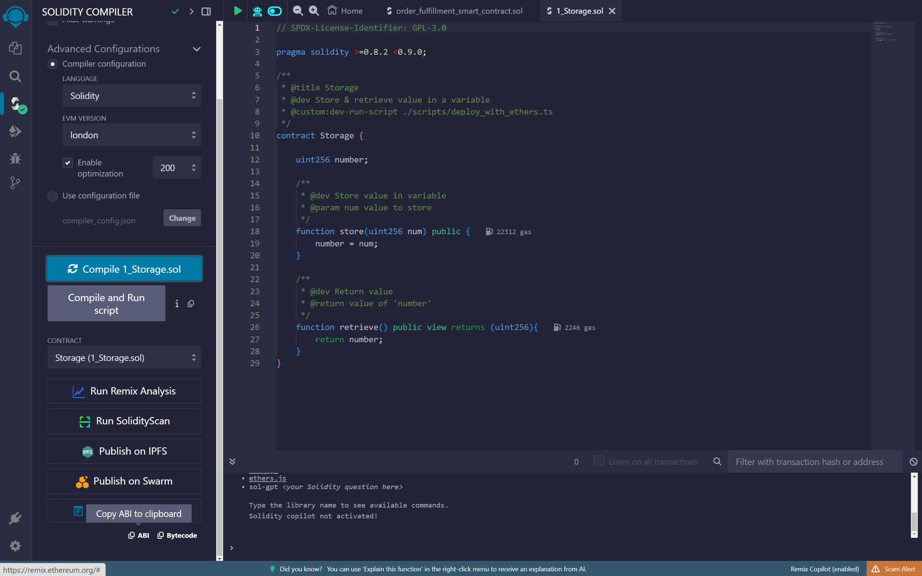The height and width of the screenshot is (576, 922).
Task: Click Remix Copilot (enabled) status text
Action: pyautogui.click(x=824, y=569)
